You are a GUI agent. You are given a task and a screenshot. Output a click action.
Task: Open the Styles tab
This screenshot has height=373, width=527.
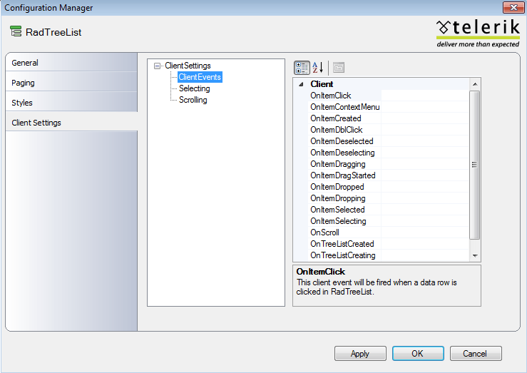pos(71,103)
